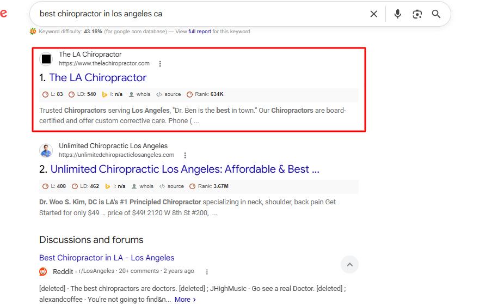The width and height of the screenshot is (492, 304).
Task: Click The LA Chiropractor site favicon
Action: [46, 59]
